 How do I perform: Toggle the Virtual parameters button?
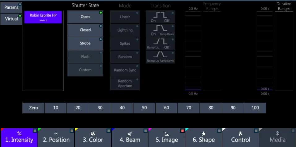[x=11, y=19]
